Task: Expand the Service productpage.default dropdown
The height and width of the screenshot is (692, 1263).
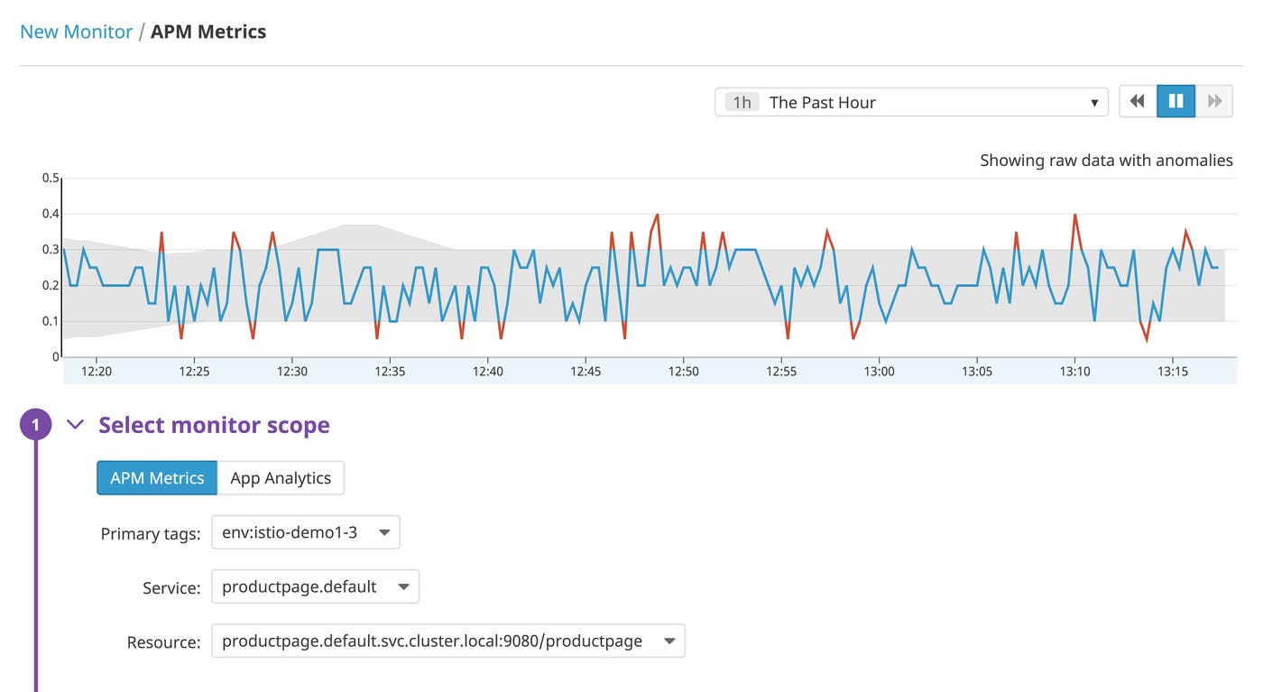Action: (315, 586)
